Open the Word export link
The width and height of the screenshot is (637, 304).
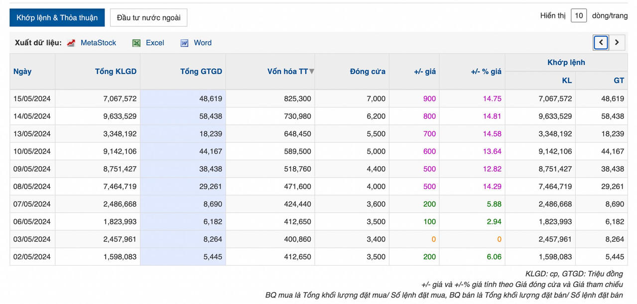tap(203, 43)
